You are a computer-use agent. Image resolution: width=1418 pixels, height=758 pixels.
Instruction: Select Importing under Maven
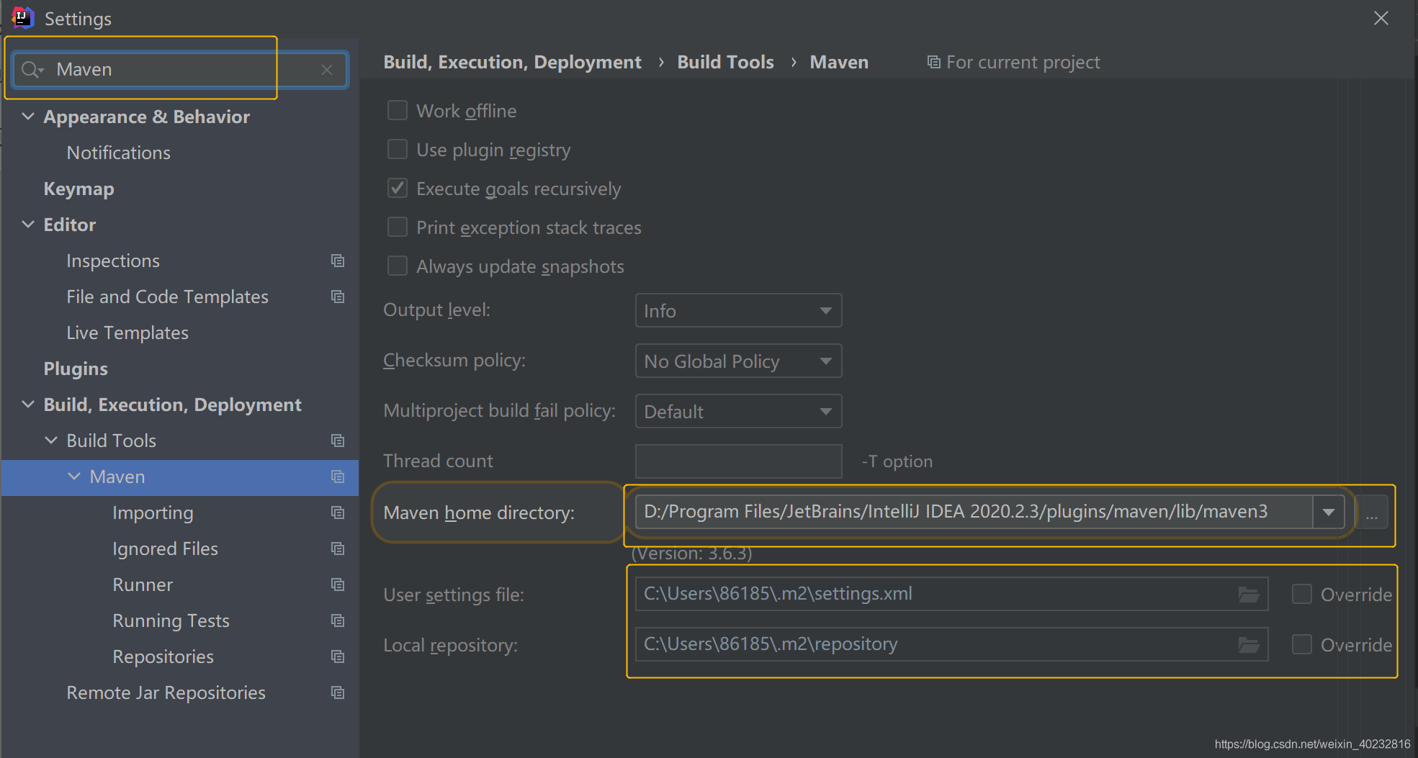153,513
